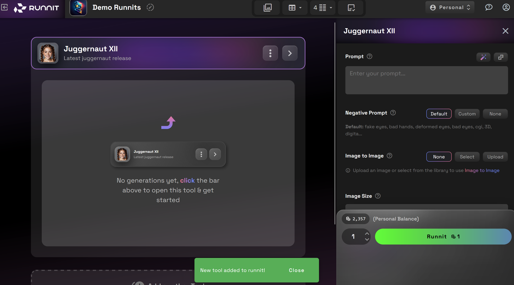Open the user account profile icon
This screenshot has width=514, height=285.
point(506,7)
